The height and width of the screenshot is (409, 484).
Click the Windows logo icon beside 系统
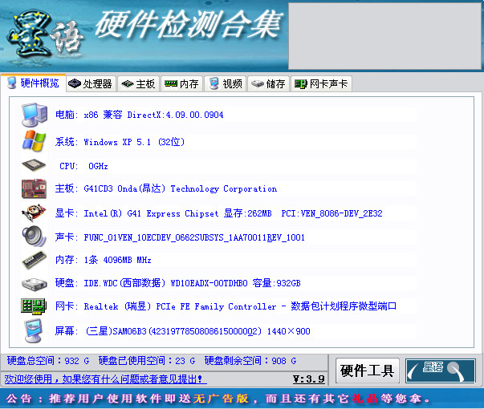point(35,141)
